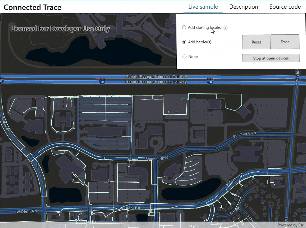Open the Source code tab
The image size is (306, 228).
285,6
